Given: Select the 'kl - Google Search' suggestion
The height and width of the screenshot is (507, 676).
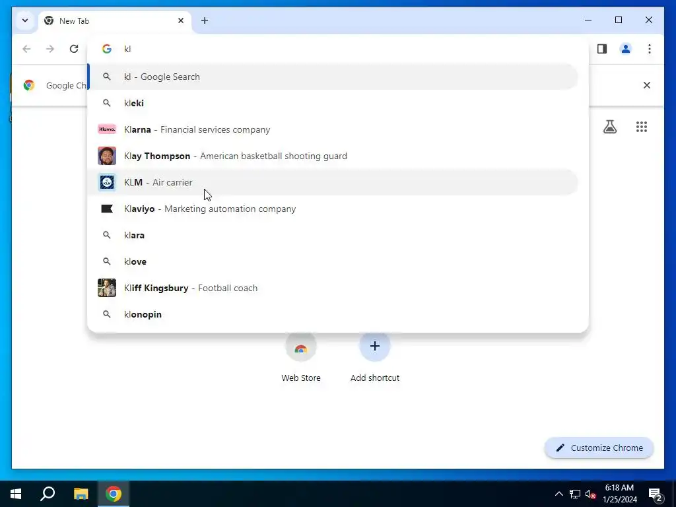Looking at the screenshot, I should tap(333, 77).
